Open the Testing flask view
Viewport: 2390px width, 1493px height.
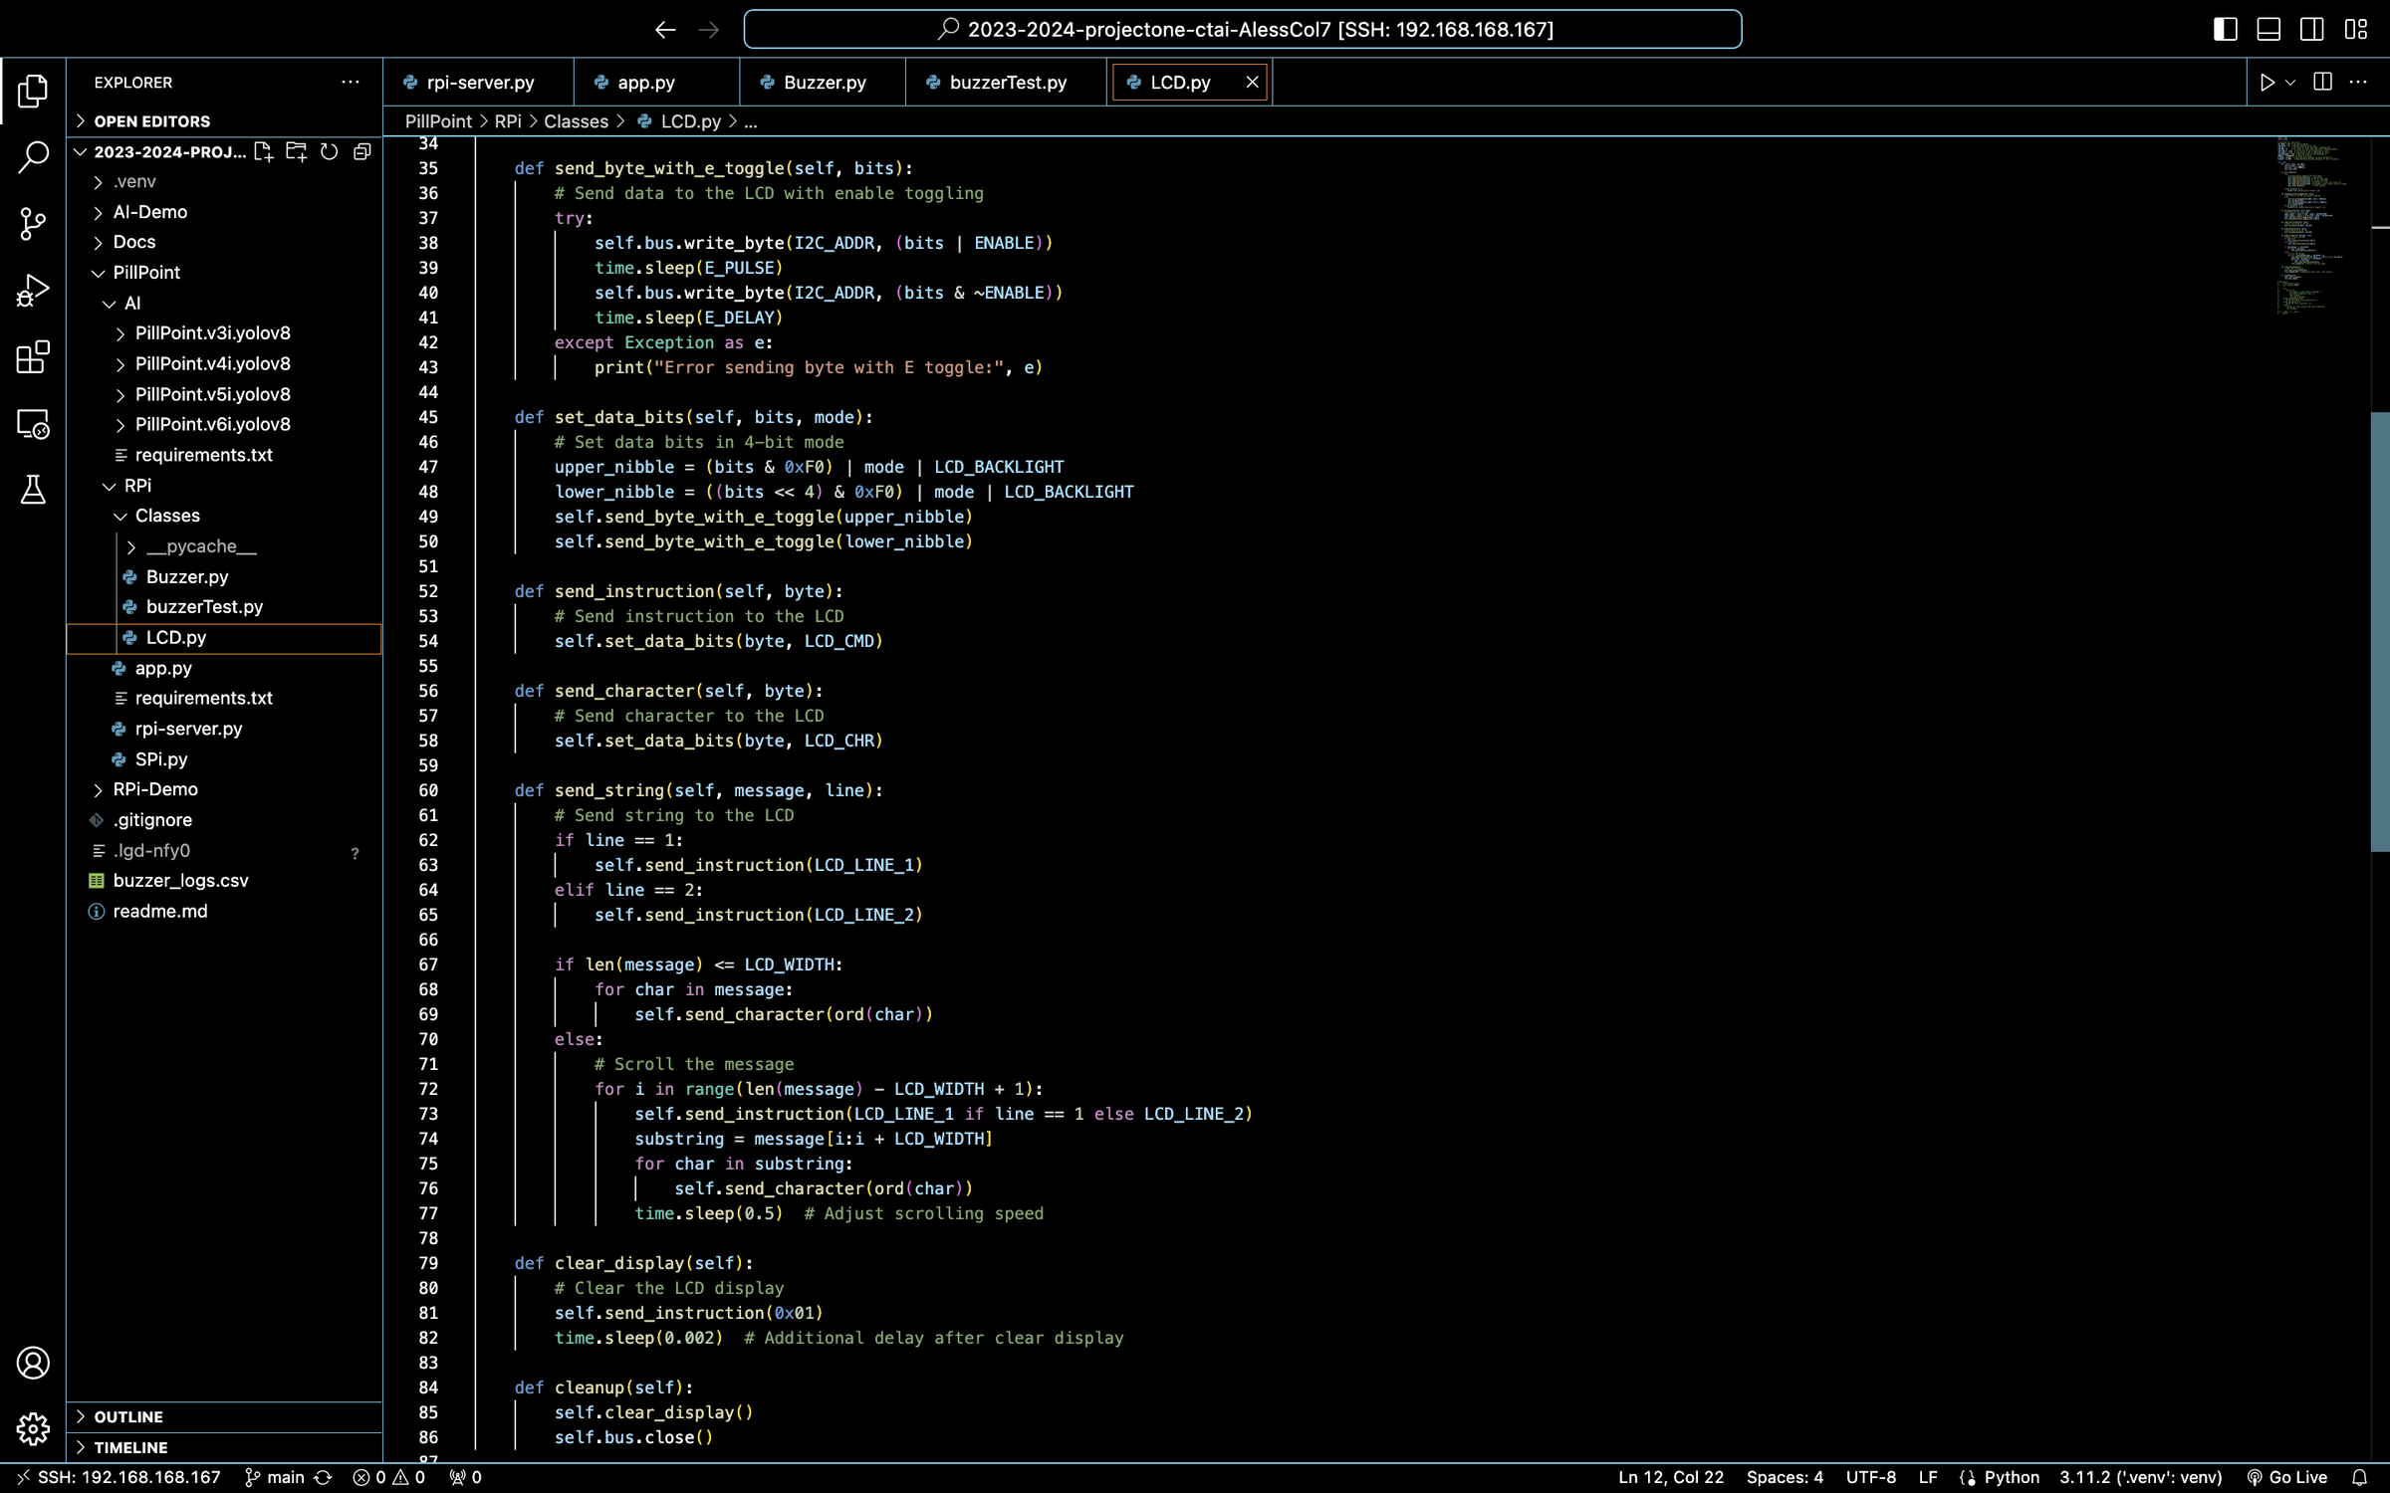tap(33, 490)
